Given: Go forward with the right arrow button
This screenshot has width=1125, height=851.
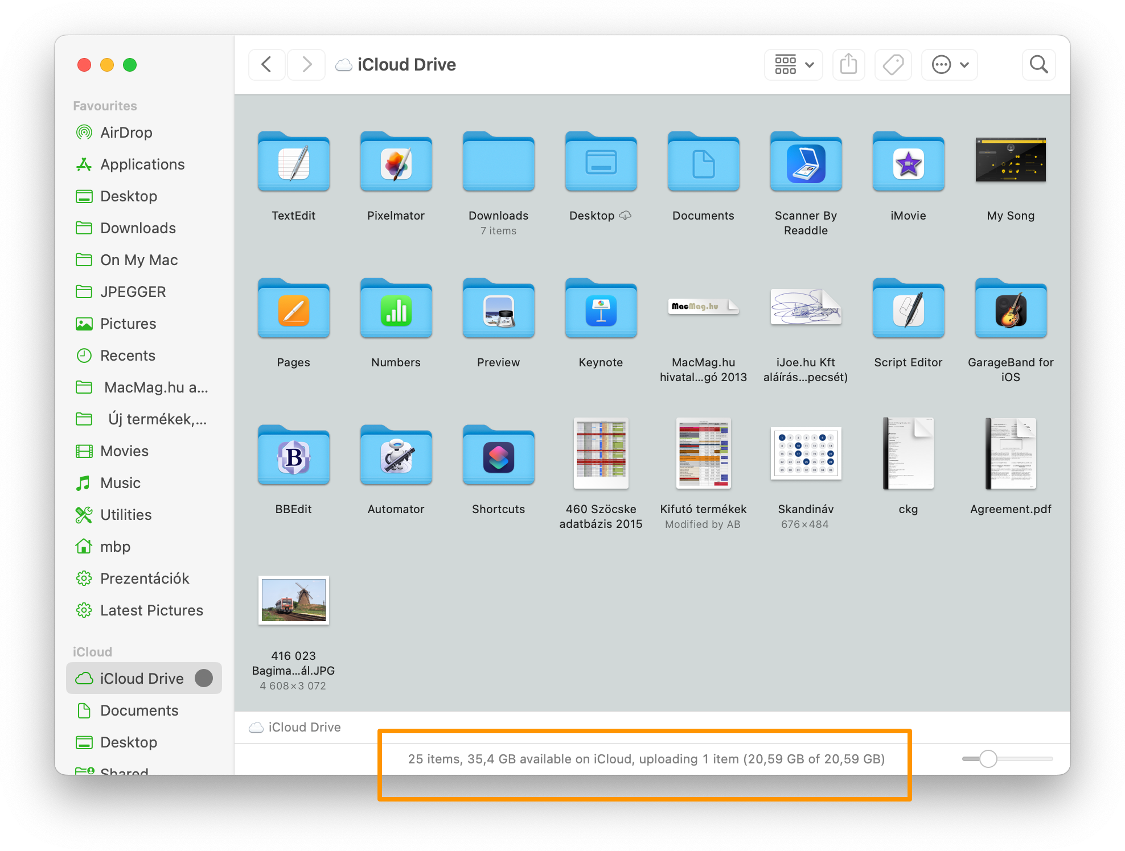Looking at the screenshot, I should click(x=306, y=64).
